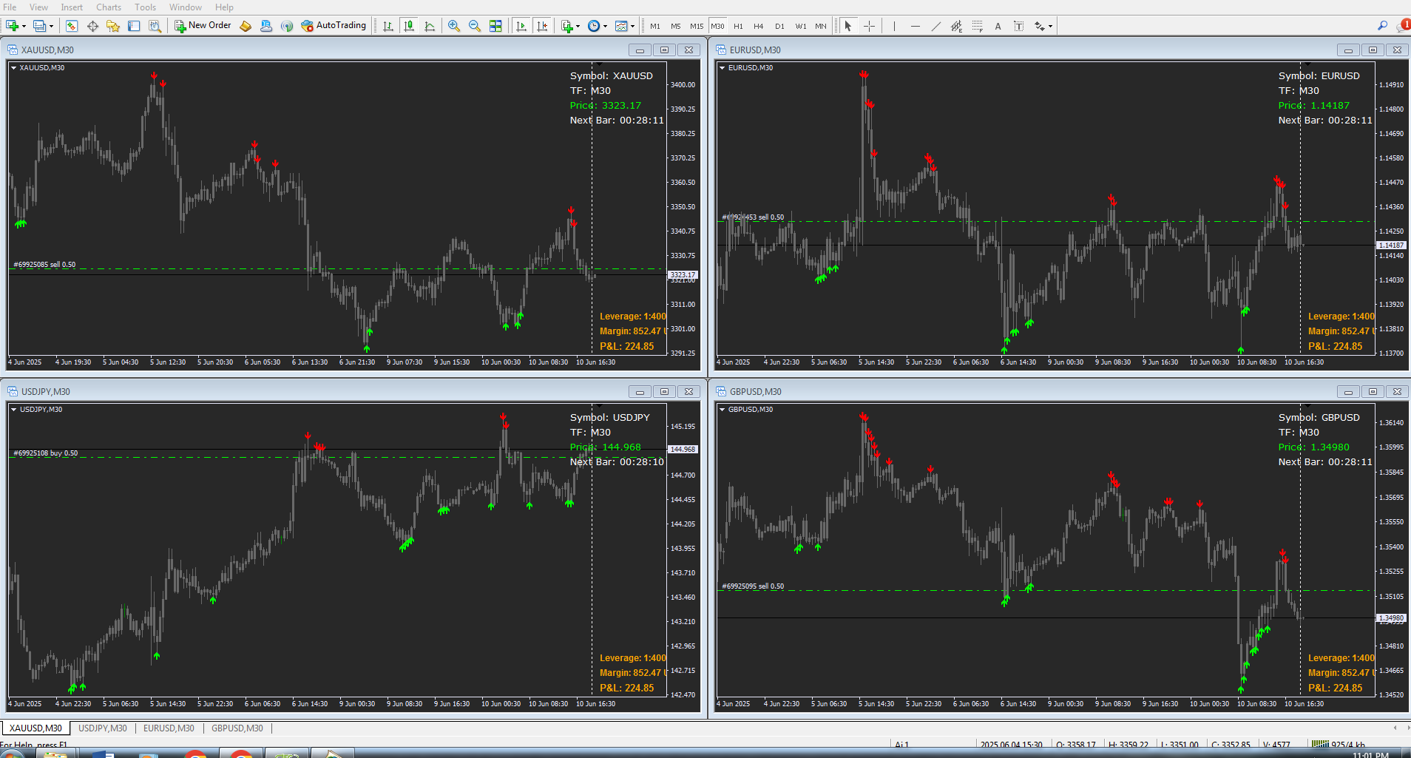
Task: Click the triangle beside USDJPY,M30 chart label
Action: click(x=13, y=409)
